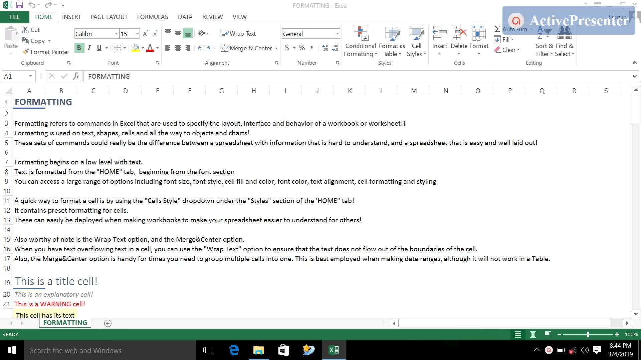Image resolution: width=641 pixels, height=360 pixels.
Task: Click the Orientation text angle icon
Action: coord(201,33)
